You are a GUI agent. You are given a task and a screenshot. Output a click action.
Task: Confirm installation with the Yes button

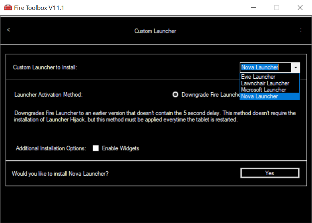click(270, 173)
